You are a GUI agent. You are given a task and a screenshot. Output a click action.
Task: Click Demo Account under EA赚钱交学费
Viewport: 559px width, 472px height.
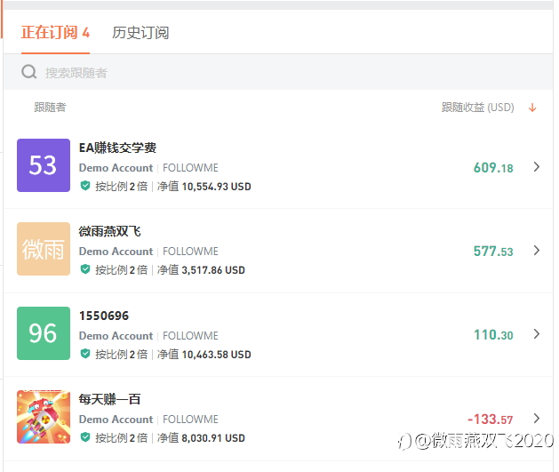[116, 167]
